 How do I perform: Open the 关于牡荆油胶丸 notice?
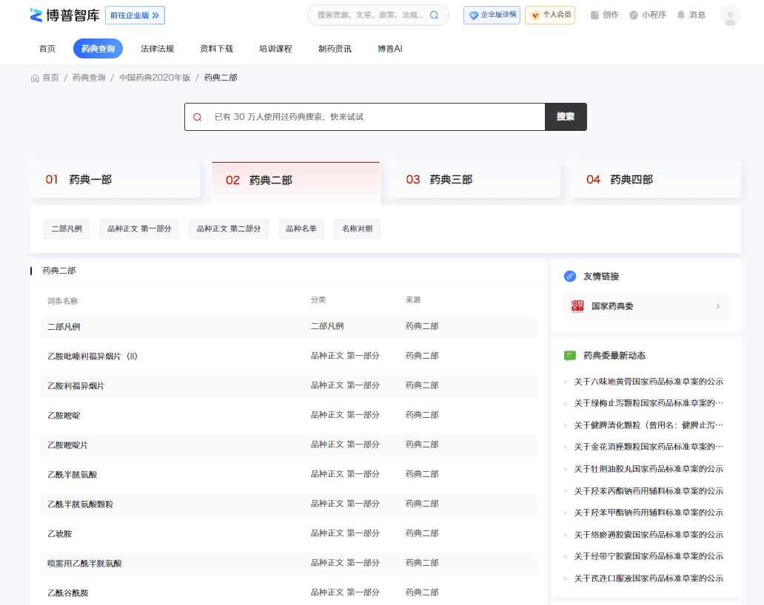click(x=649, y=469)
